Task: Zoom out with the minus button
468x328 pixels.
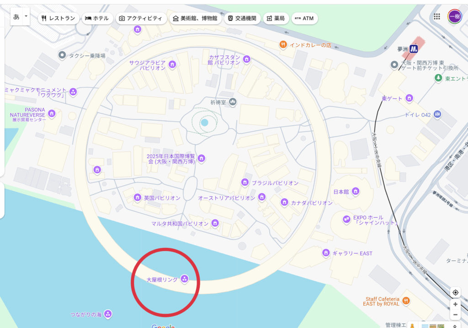Action: coord(455,315)
